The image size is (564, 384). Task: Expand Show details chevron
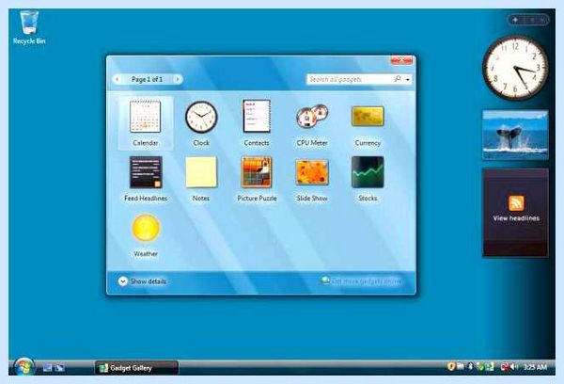(x=122, y=281)
